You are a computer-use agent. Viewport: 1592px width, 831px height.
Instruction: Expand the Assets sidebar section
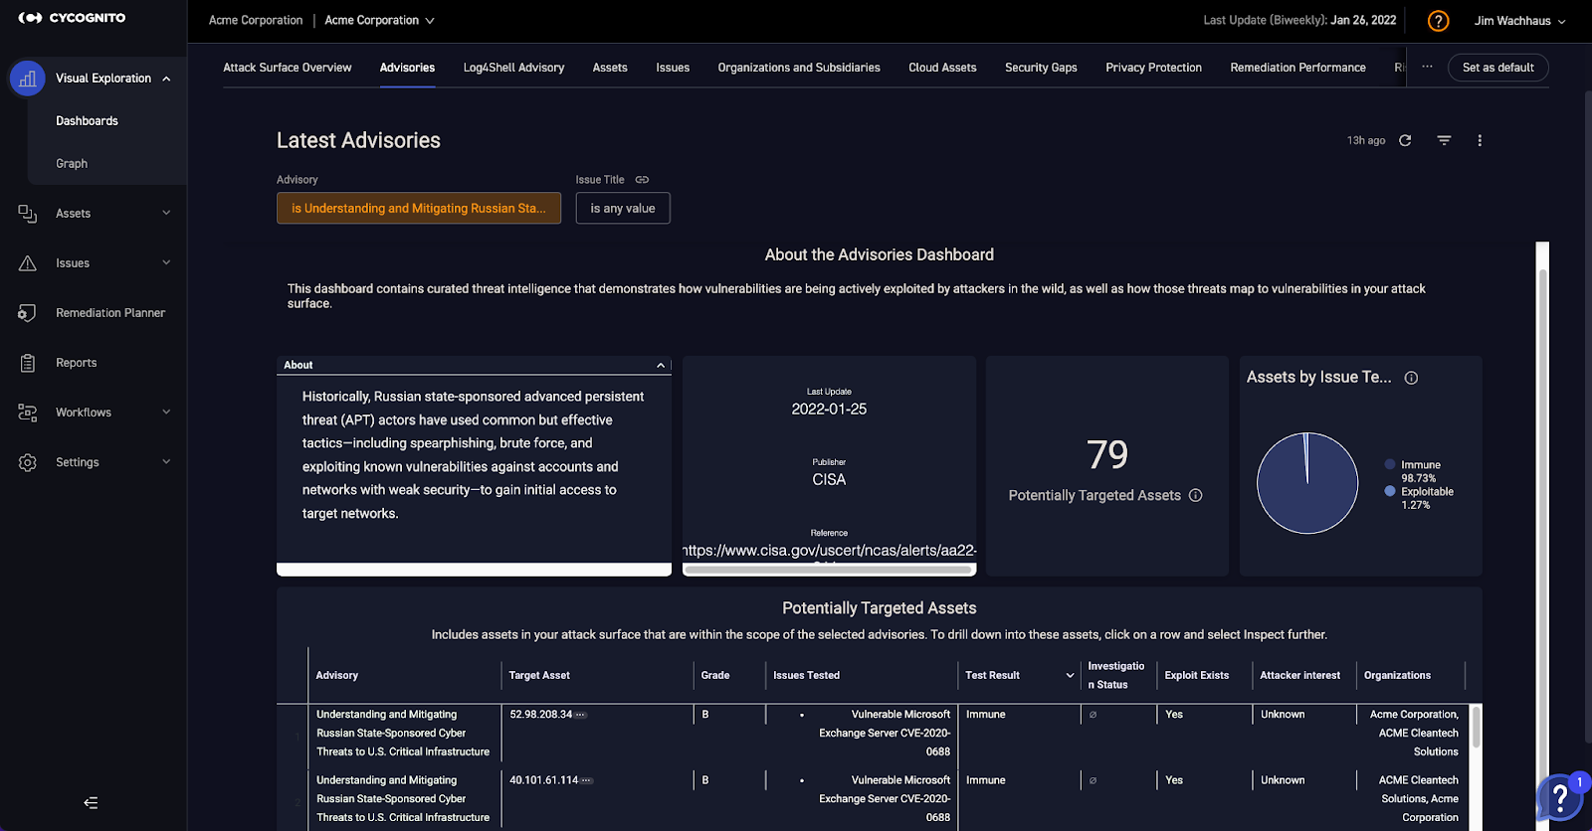[x=166, y=213]
